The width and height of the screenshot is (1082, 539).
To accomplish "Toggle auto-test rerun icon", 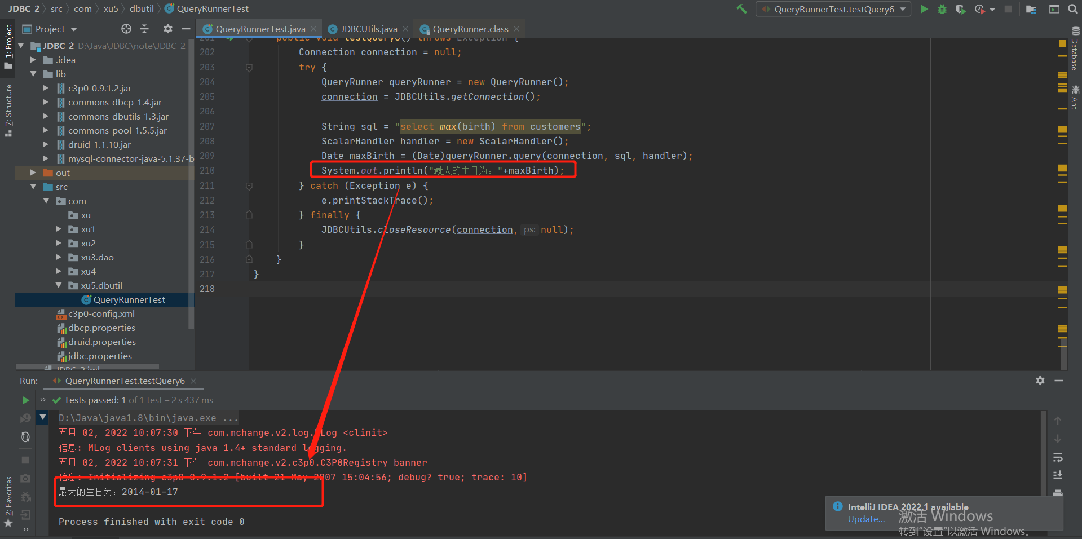I will pos(25,437).
